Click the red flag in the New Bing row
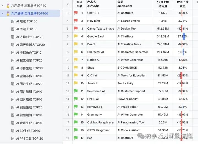This screenshot has width=198, height=144. [76, 21]
